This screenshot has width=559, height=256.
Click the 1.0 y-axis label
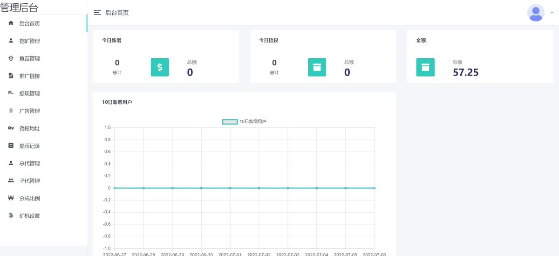pyautogui.click(x=108, y=127)
